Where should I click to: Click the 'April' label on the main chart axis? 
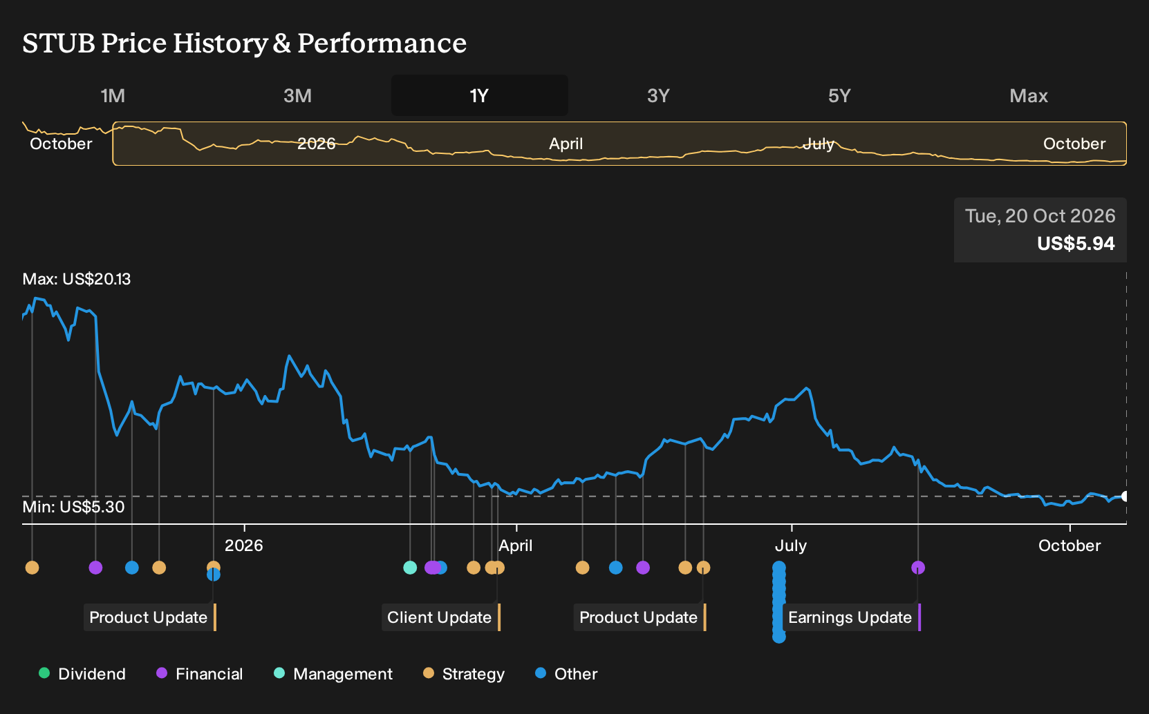click(x=516, y=546)
